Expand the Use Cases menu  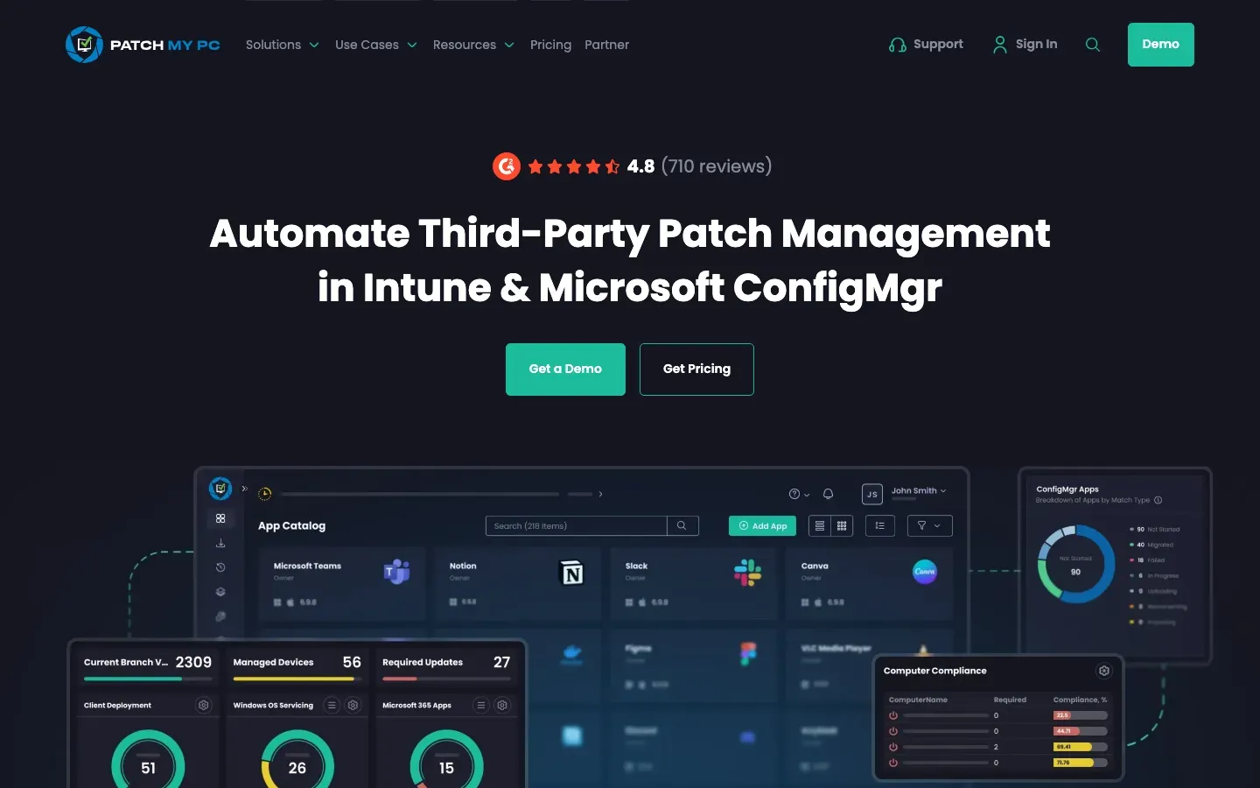[x=376, y=45]
